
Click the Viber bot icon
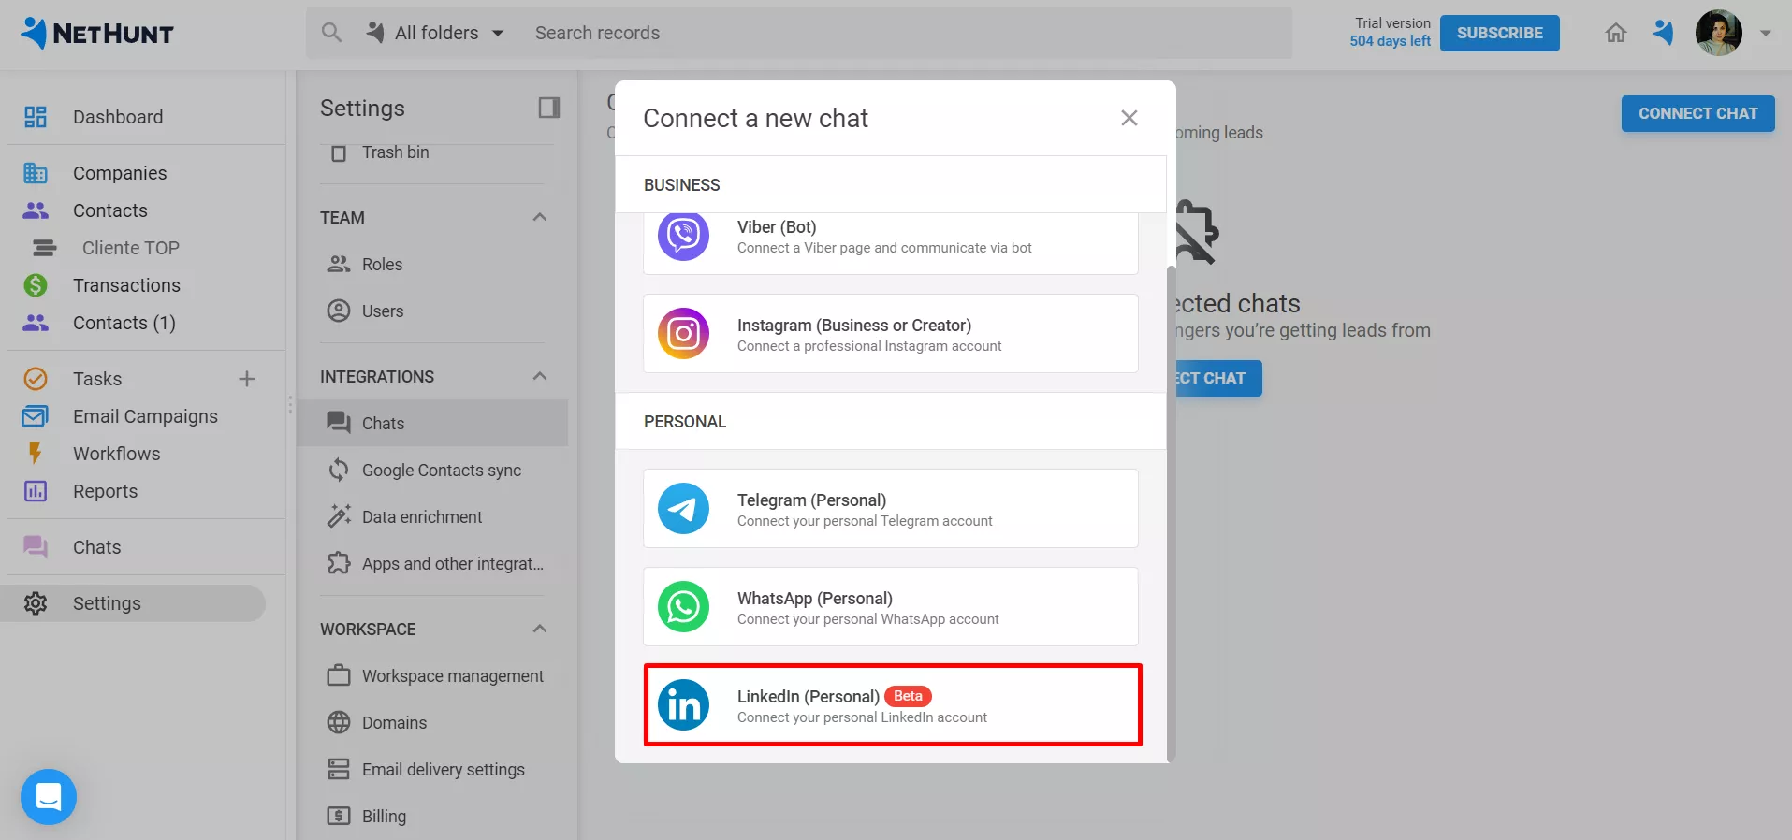point(683,236)
